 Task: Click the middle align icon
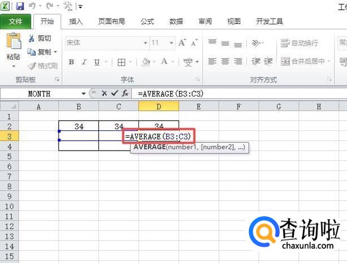click(x=225, y=43)
